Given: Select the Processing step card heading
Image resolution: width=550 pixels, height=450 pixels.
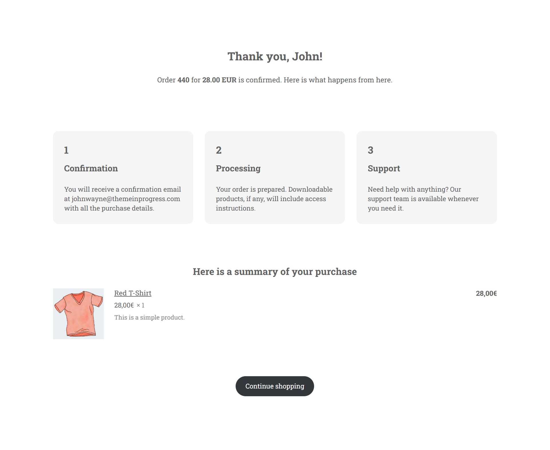Looking at the screenshot, I should (238, 168).
